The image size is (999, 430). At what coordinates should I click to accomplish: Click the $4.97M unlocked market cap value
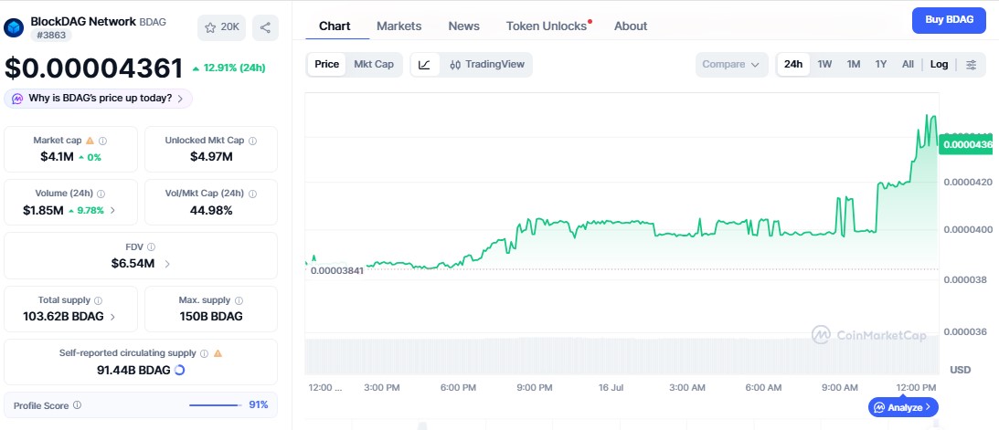[x=211, y=156]
